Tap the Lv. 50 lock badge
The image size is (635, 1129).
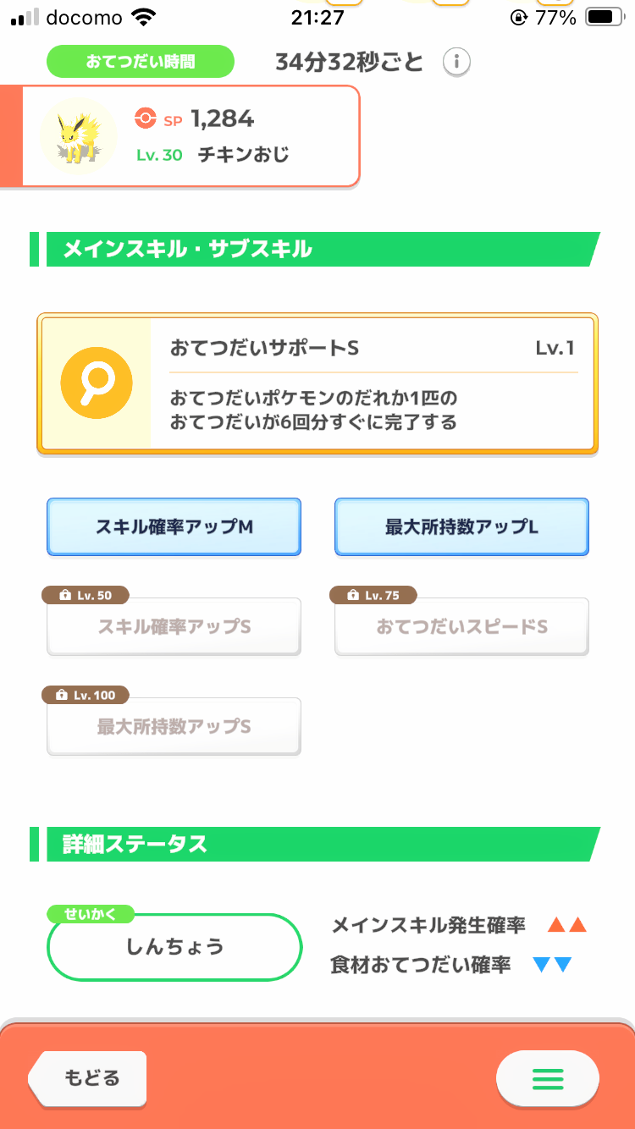[x=86, y=595]
